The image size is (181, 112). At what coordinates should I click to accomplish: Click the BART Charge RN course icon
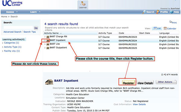pos(48,37)
